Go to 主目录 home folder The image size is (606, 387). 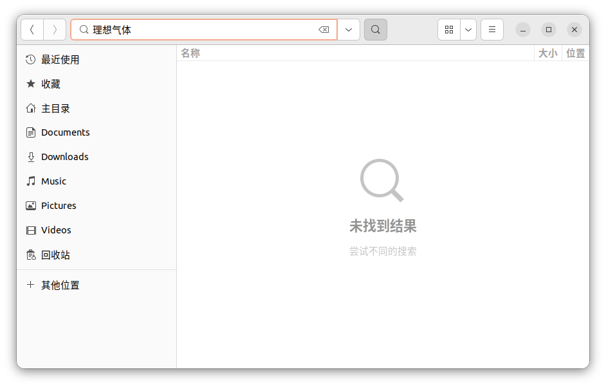pyautogui.click(x=96, y=109)
